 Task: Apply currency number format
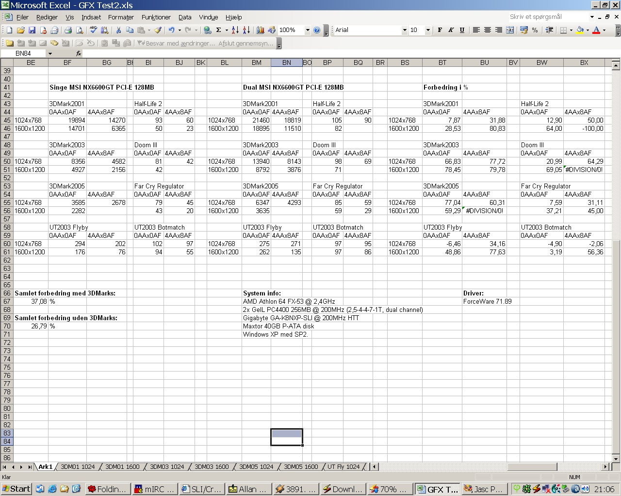523,30
